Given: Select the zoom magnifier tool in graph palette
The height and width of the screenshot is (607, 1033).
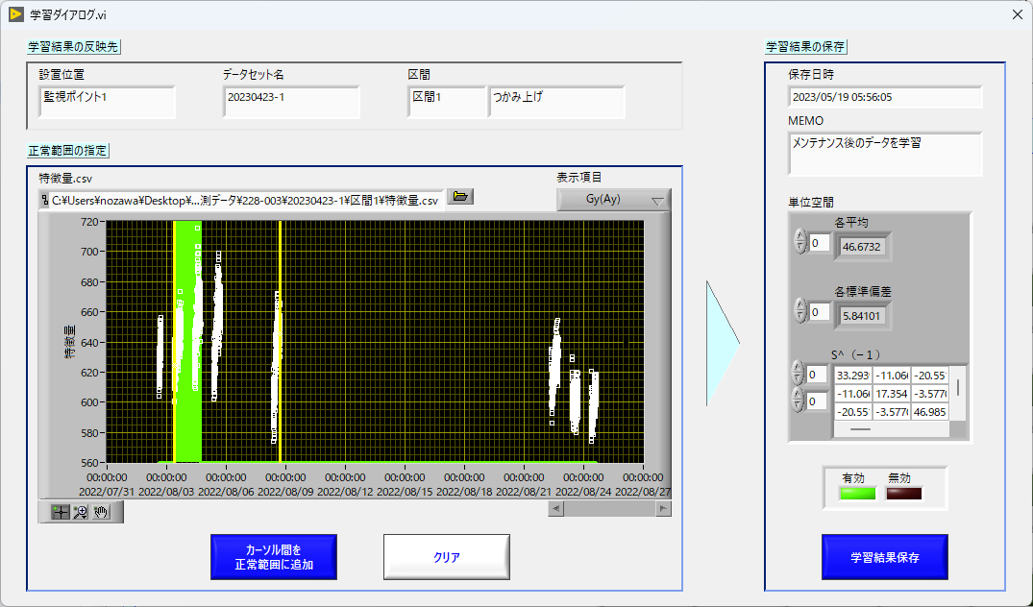Looking at the screenshot, I should (81, 513).
